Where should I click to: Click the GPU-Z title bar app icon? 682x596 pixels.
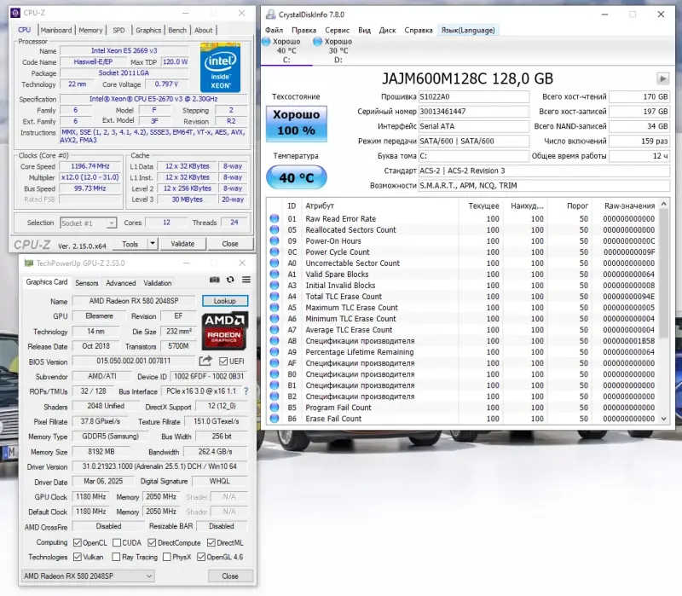[29, 263]
